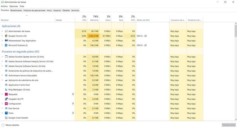Click the scrollbar up arrow
The height and width of the screenshot is (129, 237).
(x=236, y=24)
